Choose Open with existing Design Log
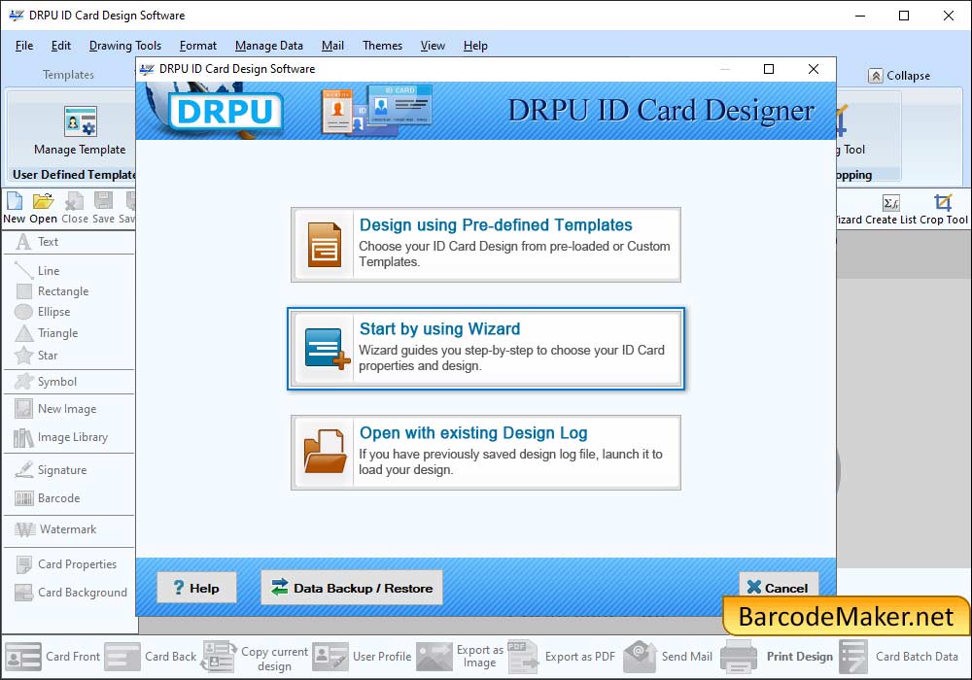Viewport: 972px width, 680px height. pos(486,453)
